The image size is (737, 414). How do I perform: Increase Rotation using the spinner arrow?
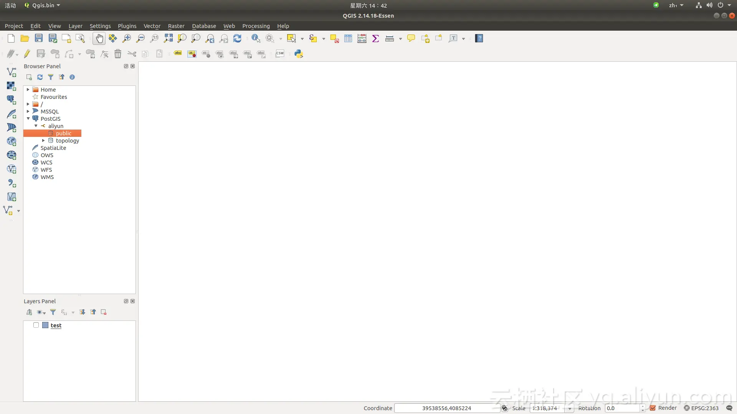coord(643,406)
